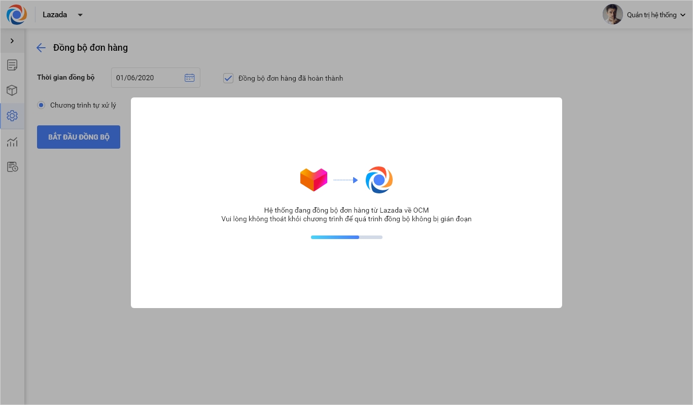Screen dimensions: 693x405
Task: Click the Lazada heart logo in the dialog
Action: coord(314,180)
